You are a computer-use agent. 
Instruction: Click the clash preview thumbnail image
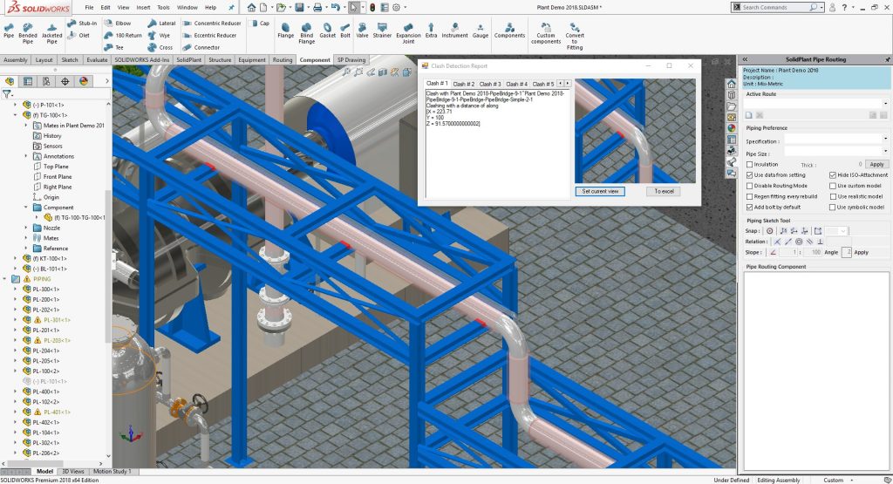click(635, 131)
